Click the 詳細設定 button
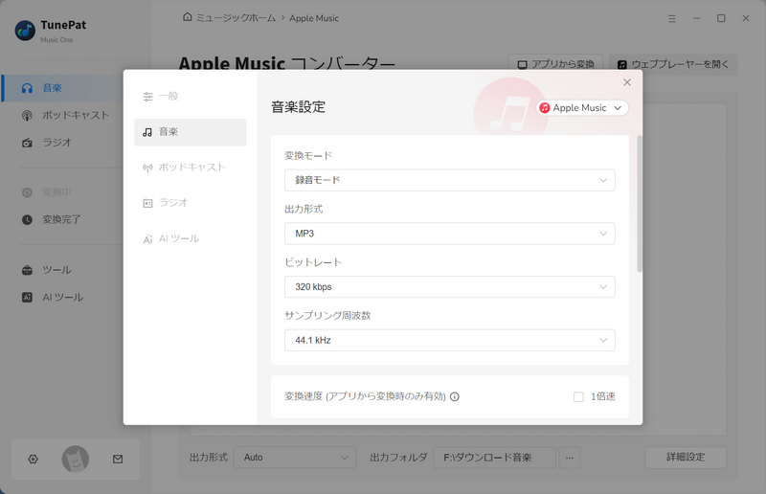Image resolution: width=766 pixels, height=494 pixels. click(x=686, y=458)
